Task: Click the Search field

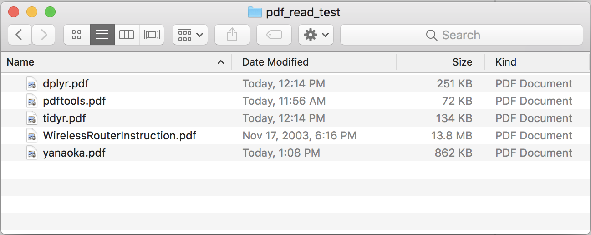Action: (x=462, y=35)
